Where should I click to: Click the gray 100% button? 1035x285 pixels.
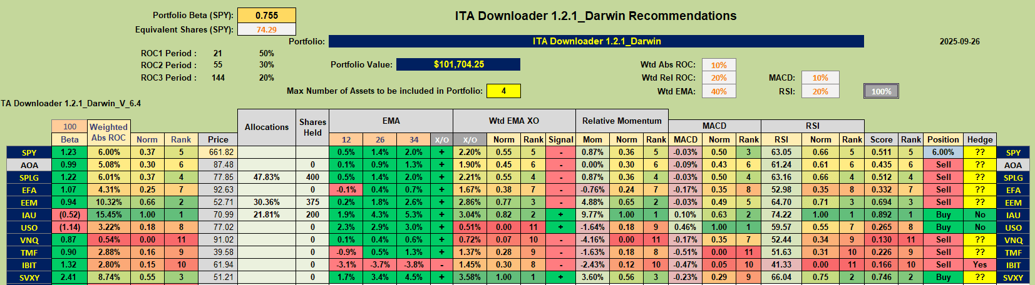point(881,91)
